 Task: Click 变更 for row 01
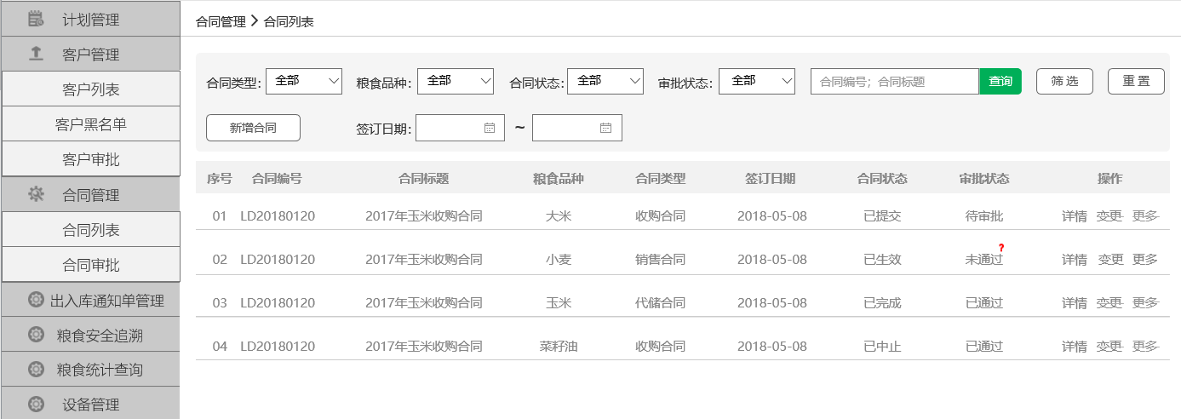[1110, 215]
